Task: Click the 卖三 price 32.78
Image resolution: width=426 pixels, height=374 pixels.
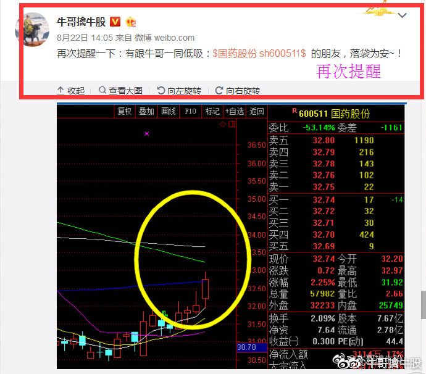Action: pos(324,164)
